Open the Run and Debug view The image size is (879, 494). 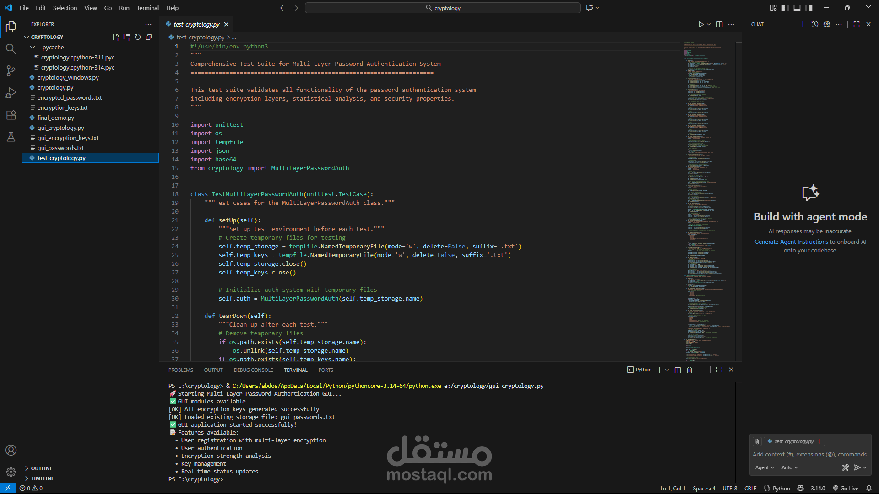coord(11,93)
